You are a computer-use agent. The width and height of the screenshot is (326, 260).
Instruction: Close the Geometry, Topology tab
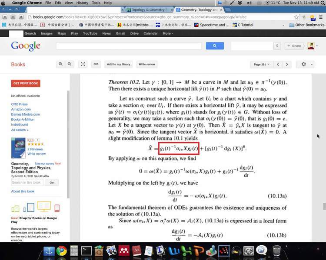[221, 10]
